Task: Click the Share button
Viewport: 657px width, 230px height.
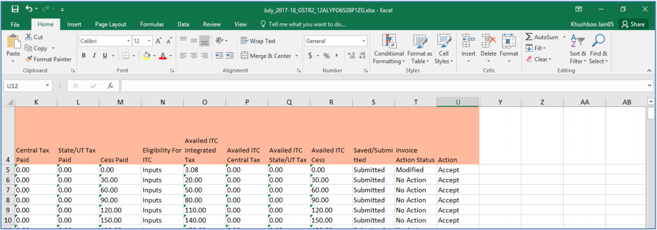Action: 634,24
